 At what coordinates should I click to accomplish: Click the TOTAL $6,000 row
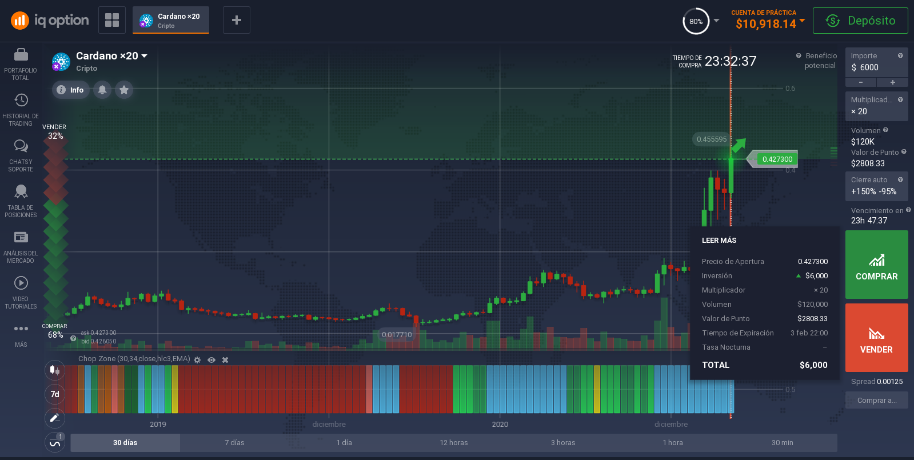click(x=765, y=365)
